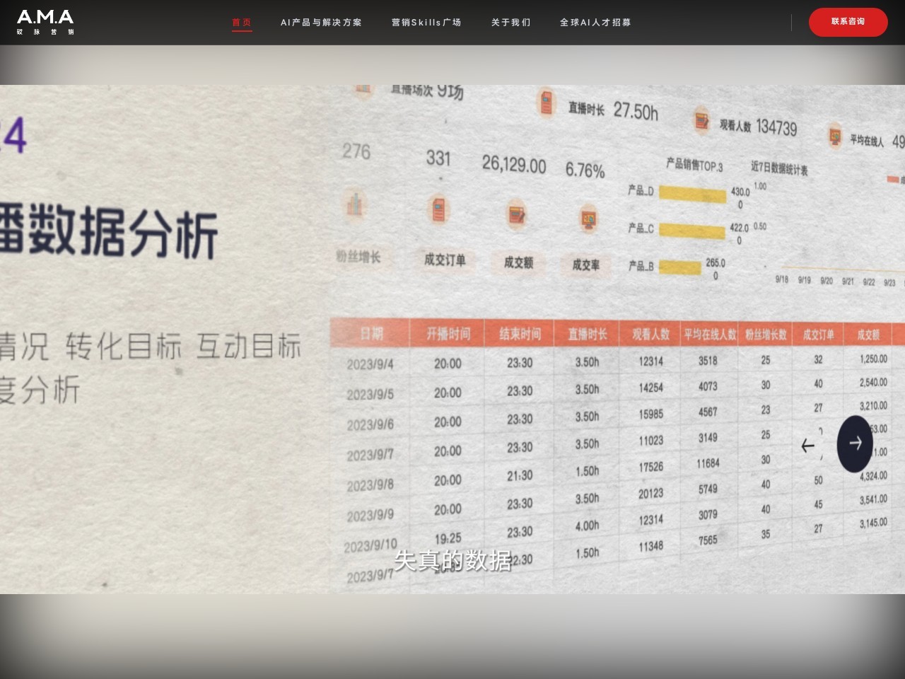Go to the 首页 nav item
Image resolution: width=905 pixels, height=679 pixels.
242,23
